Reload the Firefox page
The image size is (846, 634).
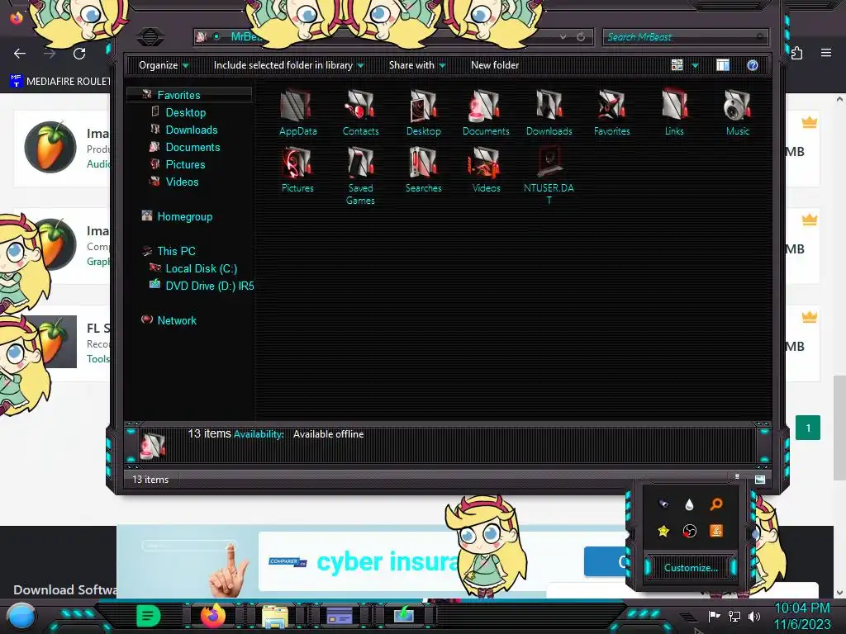point(79,54)
